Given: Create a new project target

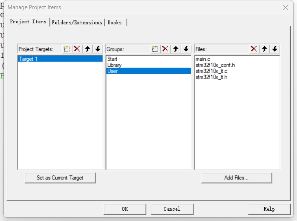Looking at the screenshot, I should click(x=67, y=49).
